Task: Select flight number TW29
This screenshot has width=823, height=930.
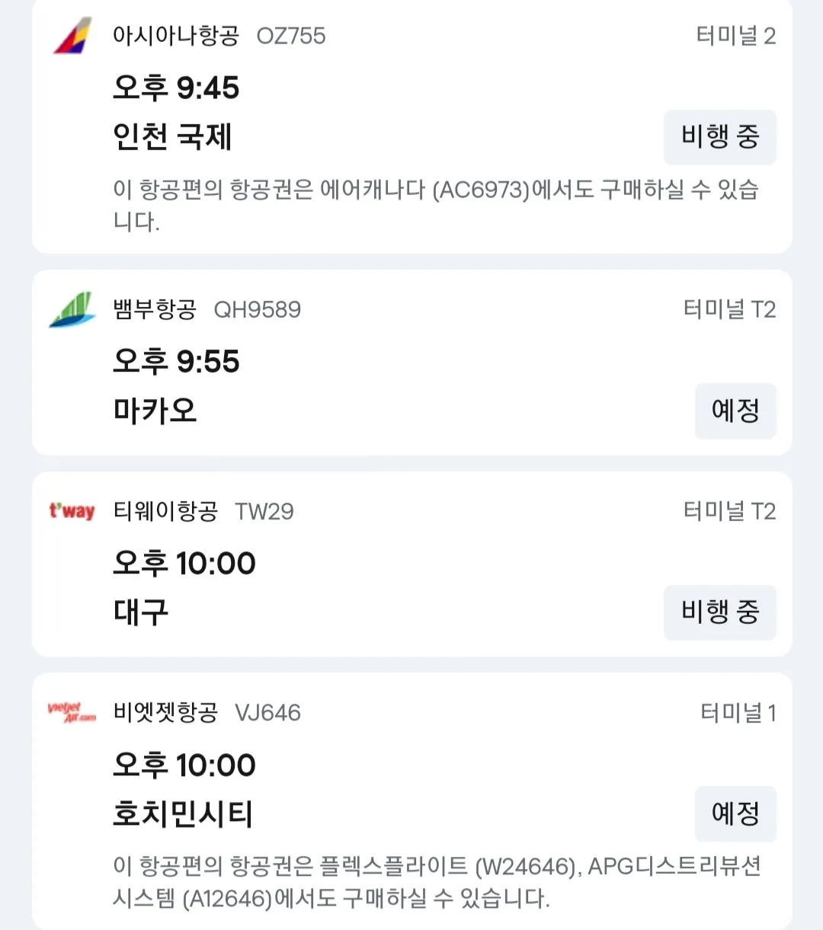Action: pyautogui.click(x=264, y=511)
